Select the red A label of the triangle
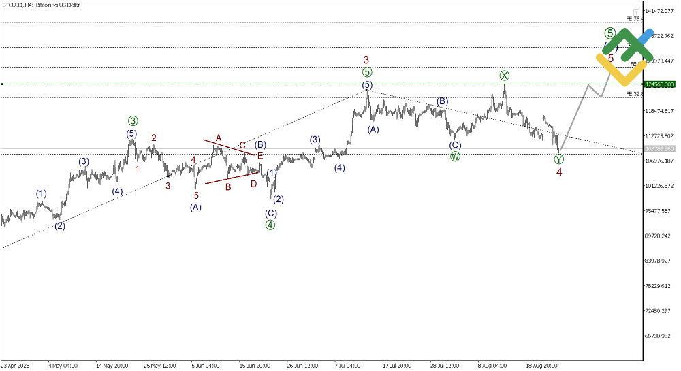The image size is (681, 371). pyautogui.click(x=219, y=138)
